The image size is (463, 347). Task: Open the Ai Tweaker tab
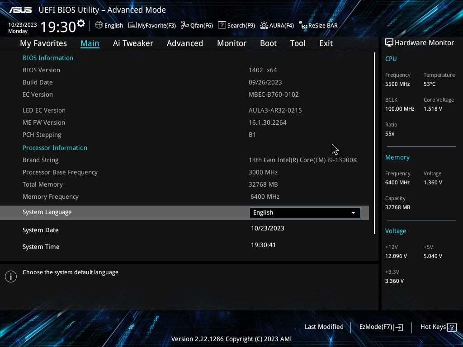tap(133, 43)
